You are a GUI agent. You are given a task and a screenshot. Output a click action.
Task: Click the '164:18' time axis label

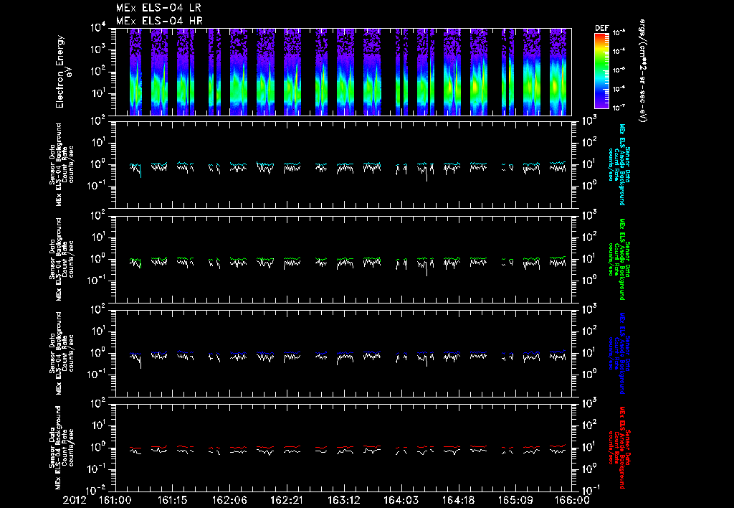pyautogui.click(x=458, y=501)
